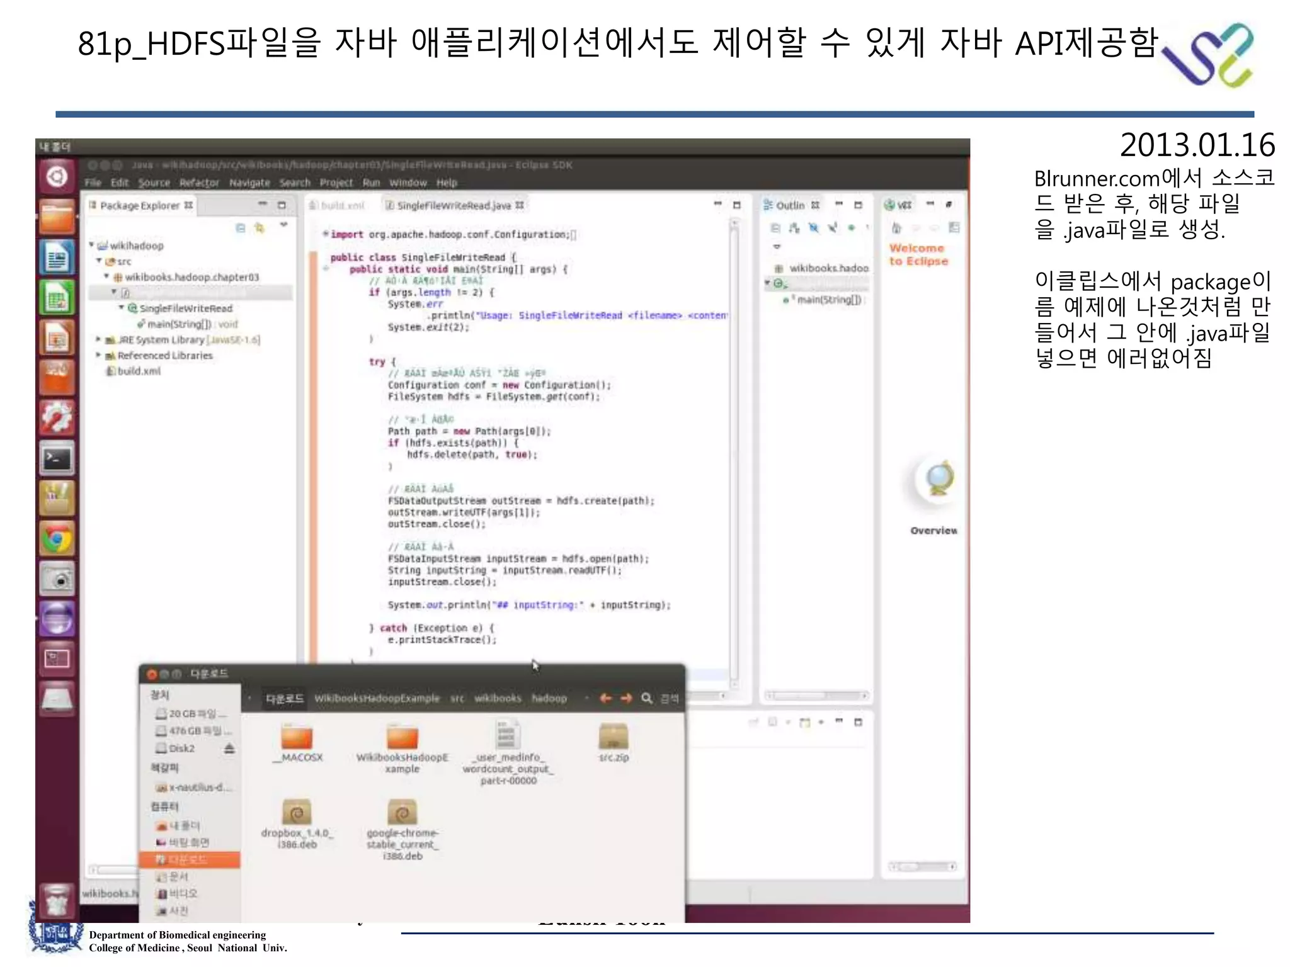Click the src path bar button

457,698
